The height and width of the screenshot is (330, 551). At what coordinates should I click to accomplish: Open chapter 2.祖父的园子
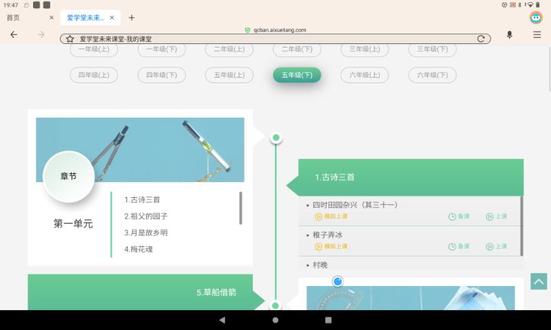tap(146, 217)
